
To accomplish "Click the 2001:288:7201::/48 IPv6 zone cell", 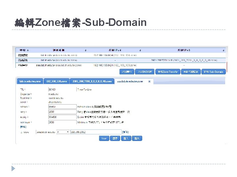I will 184,60.
